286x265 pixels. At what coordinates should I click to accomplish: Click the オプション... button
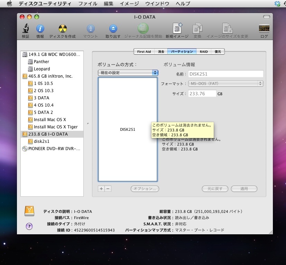click(x=145, y=189)
